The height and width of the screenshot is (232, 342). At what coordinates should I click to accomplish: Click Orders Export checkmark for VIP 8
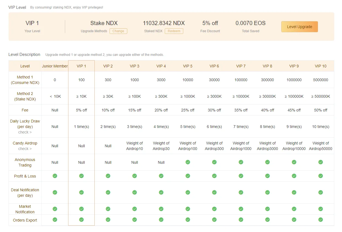point(267,220)
